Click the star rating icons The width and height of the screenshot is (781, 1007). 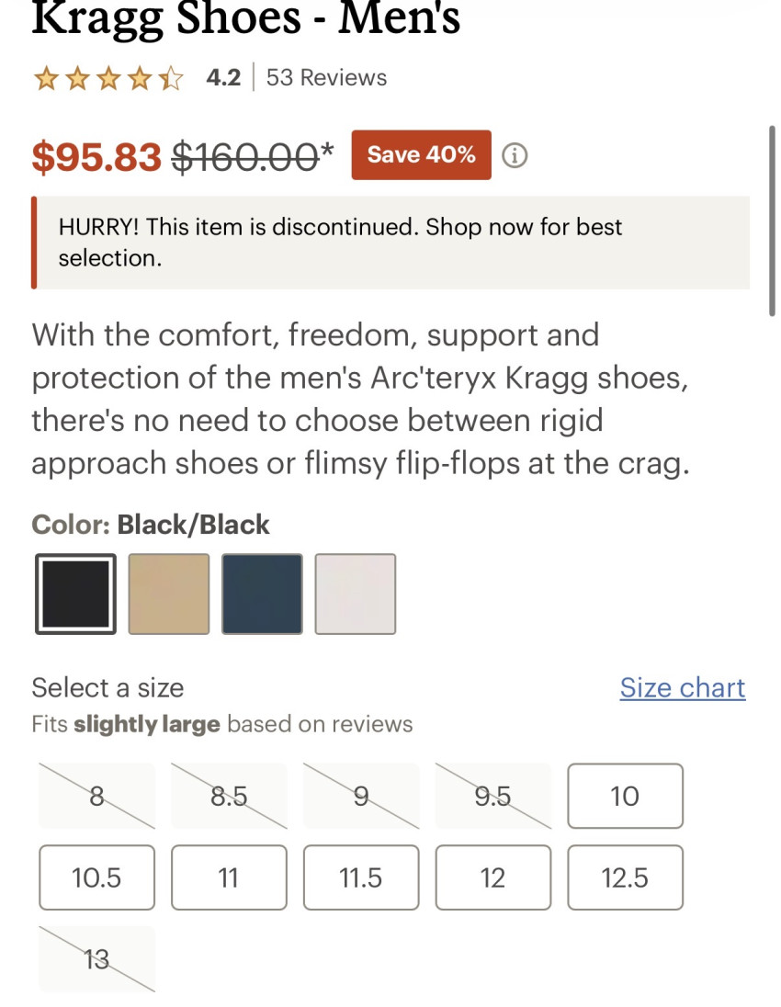(x=108, y=78)
